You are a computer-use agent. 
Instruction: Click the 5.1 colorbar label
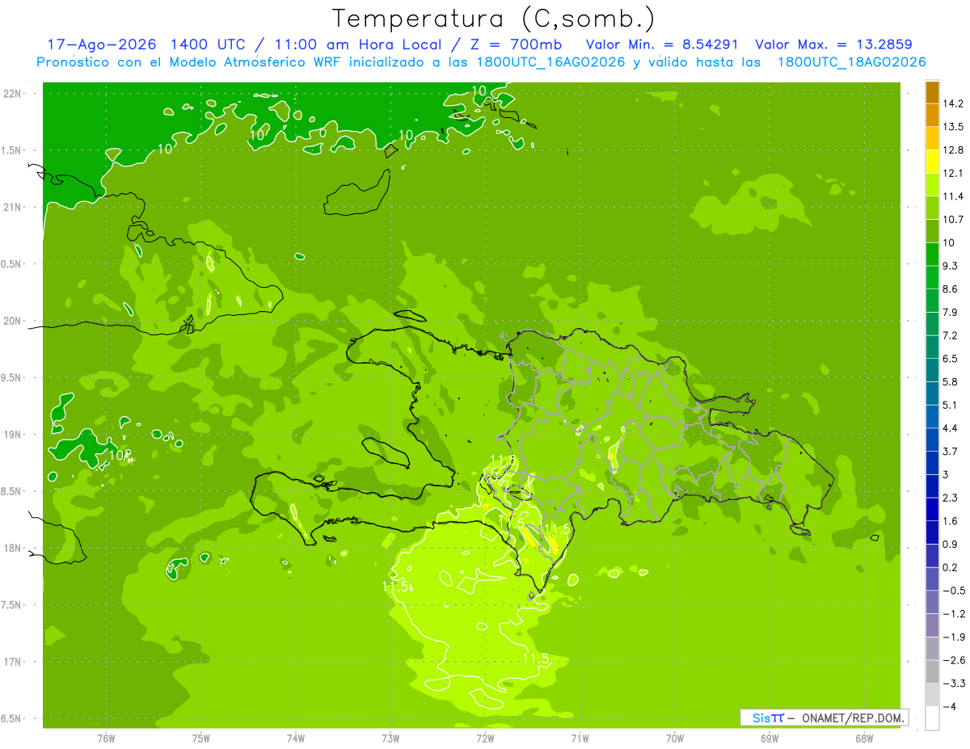951,405
